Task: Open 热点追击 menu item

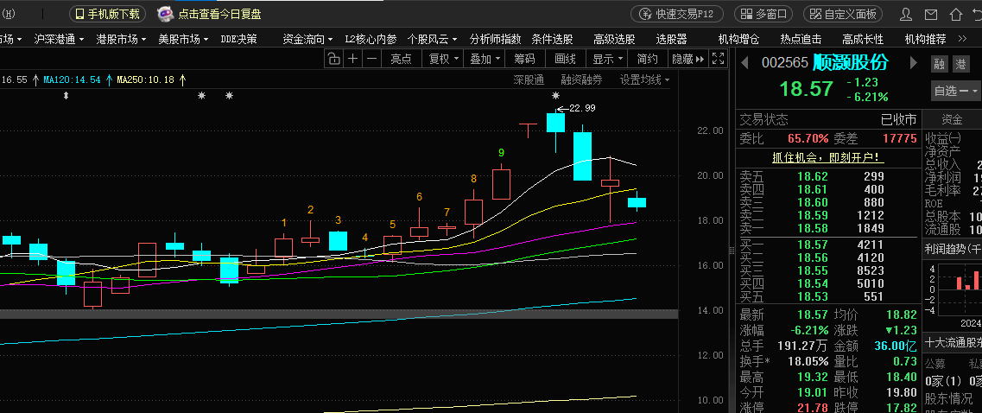Action: tap(801, 39)
